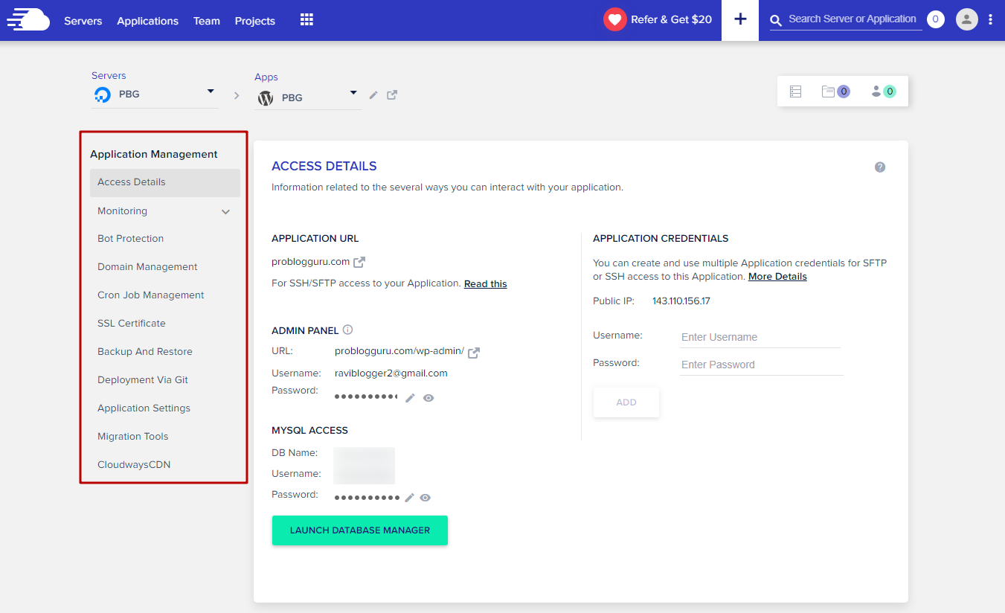Open the Applications menu in top bar

click(x=147, y=20)
